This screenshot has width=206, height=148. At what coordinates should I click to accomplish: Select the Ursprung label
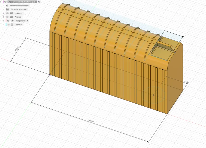tap(18, 13)
